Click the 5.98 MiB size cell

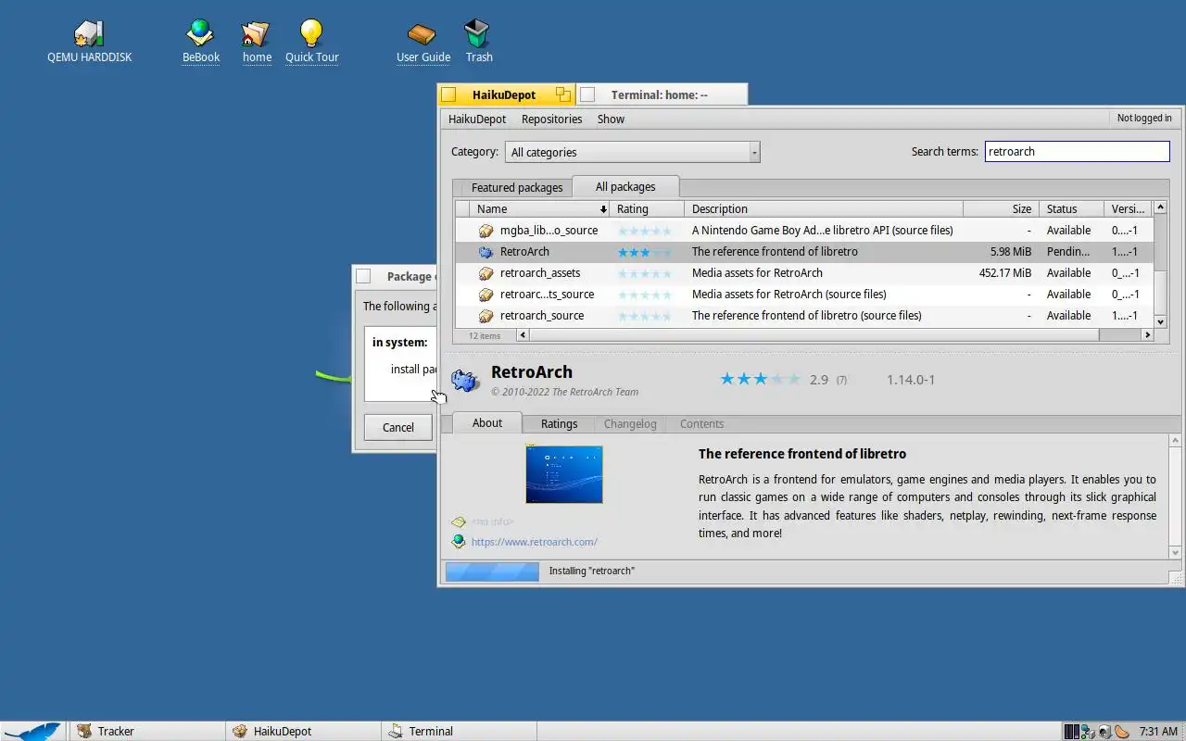pos(1011,252)
